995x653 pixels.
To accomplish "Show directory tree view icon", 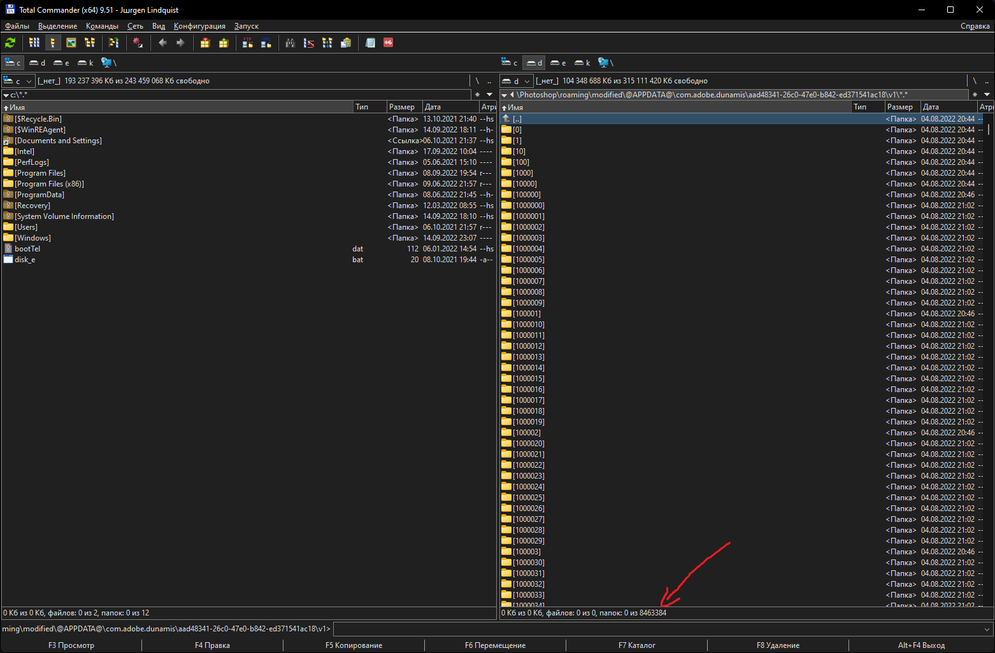I will click(x=90, y=43).
